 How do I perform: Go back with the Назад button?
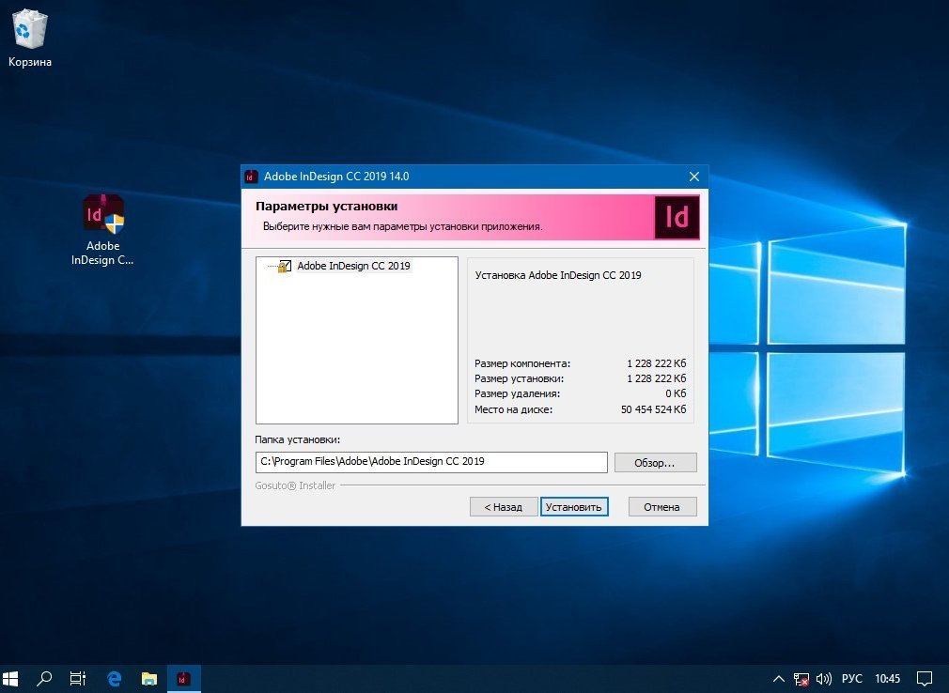503,507
